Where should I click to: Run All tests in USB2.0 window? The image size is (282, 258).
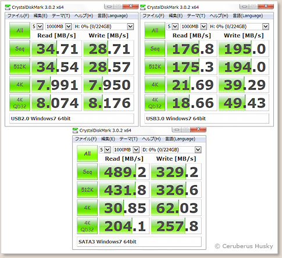(x=20, y=30)
